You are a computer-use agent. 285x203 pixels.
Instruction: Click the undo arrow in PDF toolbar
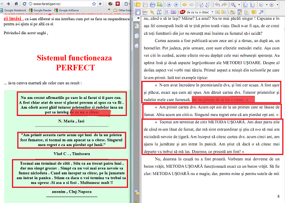point(217,4)
